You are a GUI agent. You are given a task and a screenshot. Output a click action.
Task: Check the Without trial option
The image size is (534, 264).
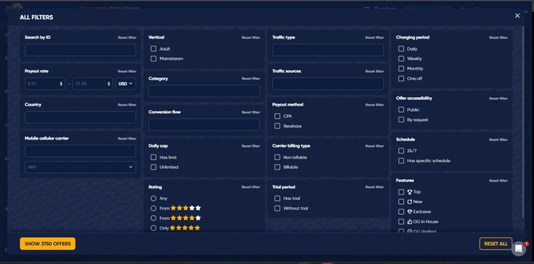[277, 208]
